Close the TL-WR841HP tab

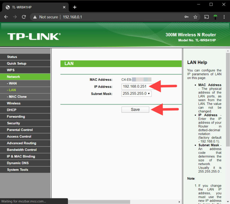click(x=64, y=7)
